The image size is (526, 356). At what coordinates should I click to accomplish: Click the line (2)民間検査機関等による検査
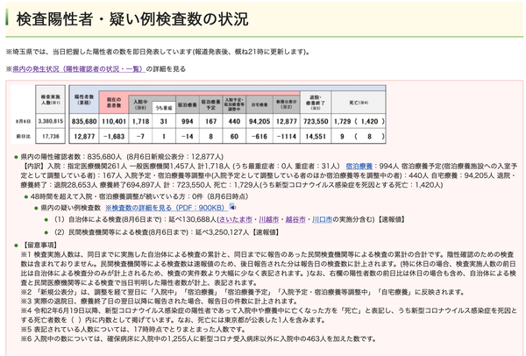166,232
